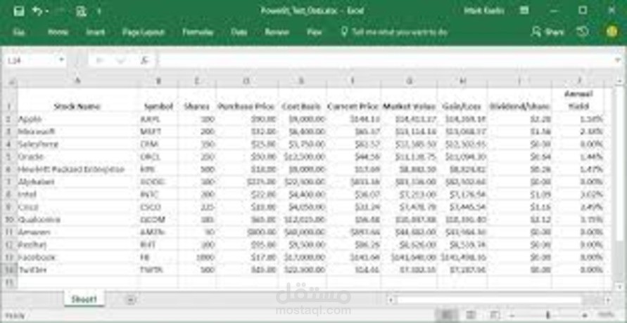The image size is (627, 323).
Task: Click the zoom percentage level
Action: [x=607, y=315]
